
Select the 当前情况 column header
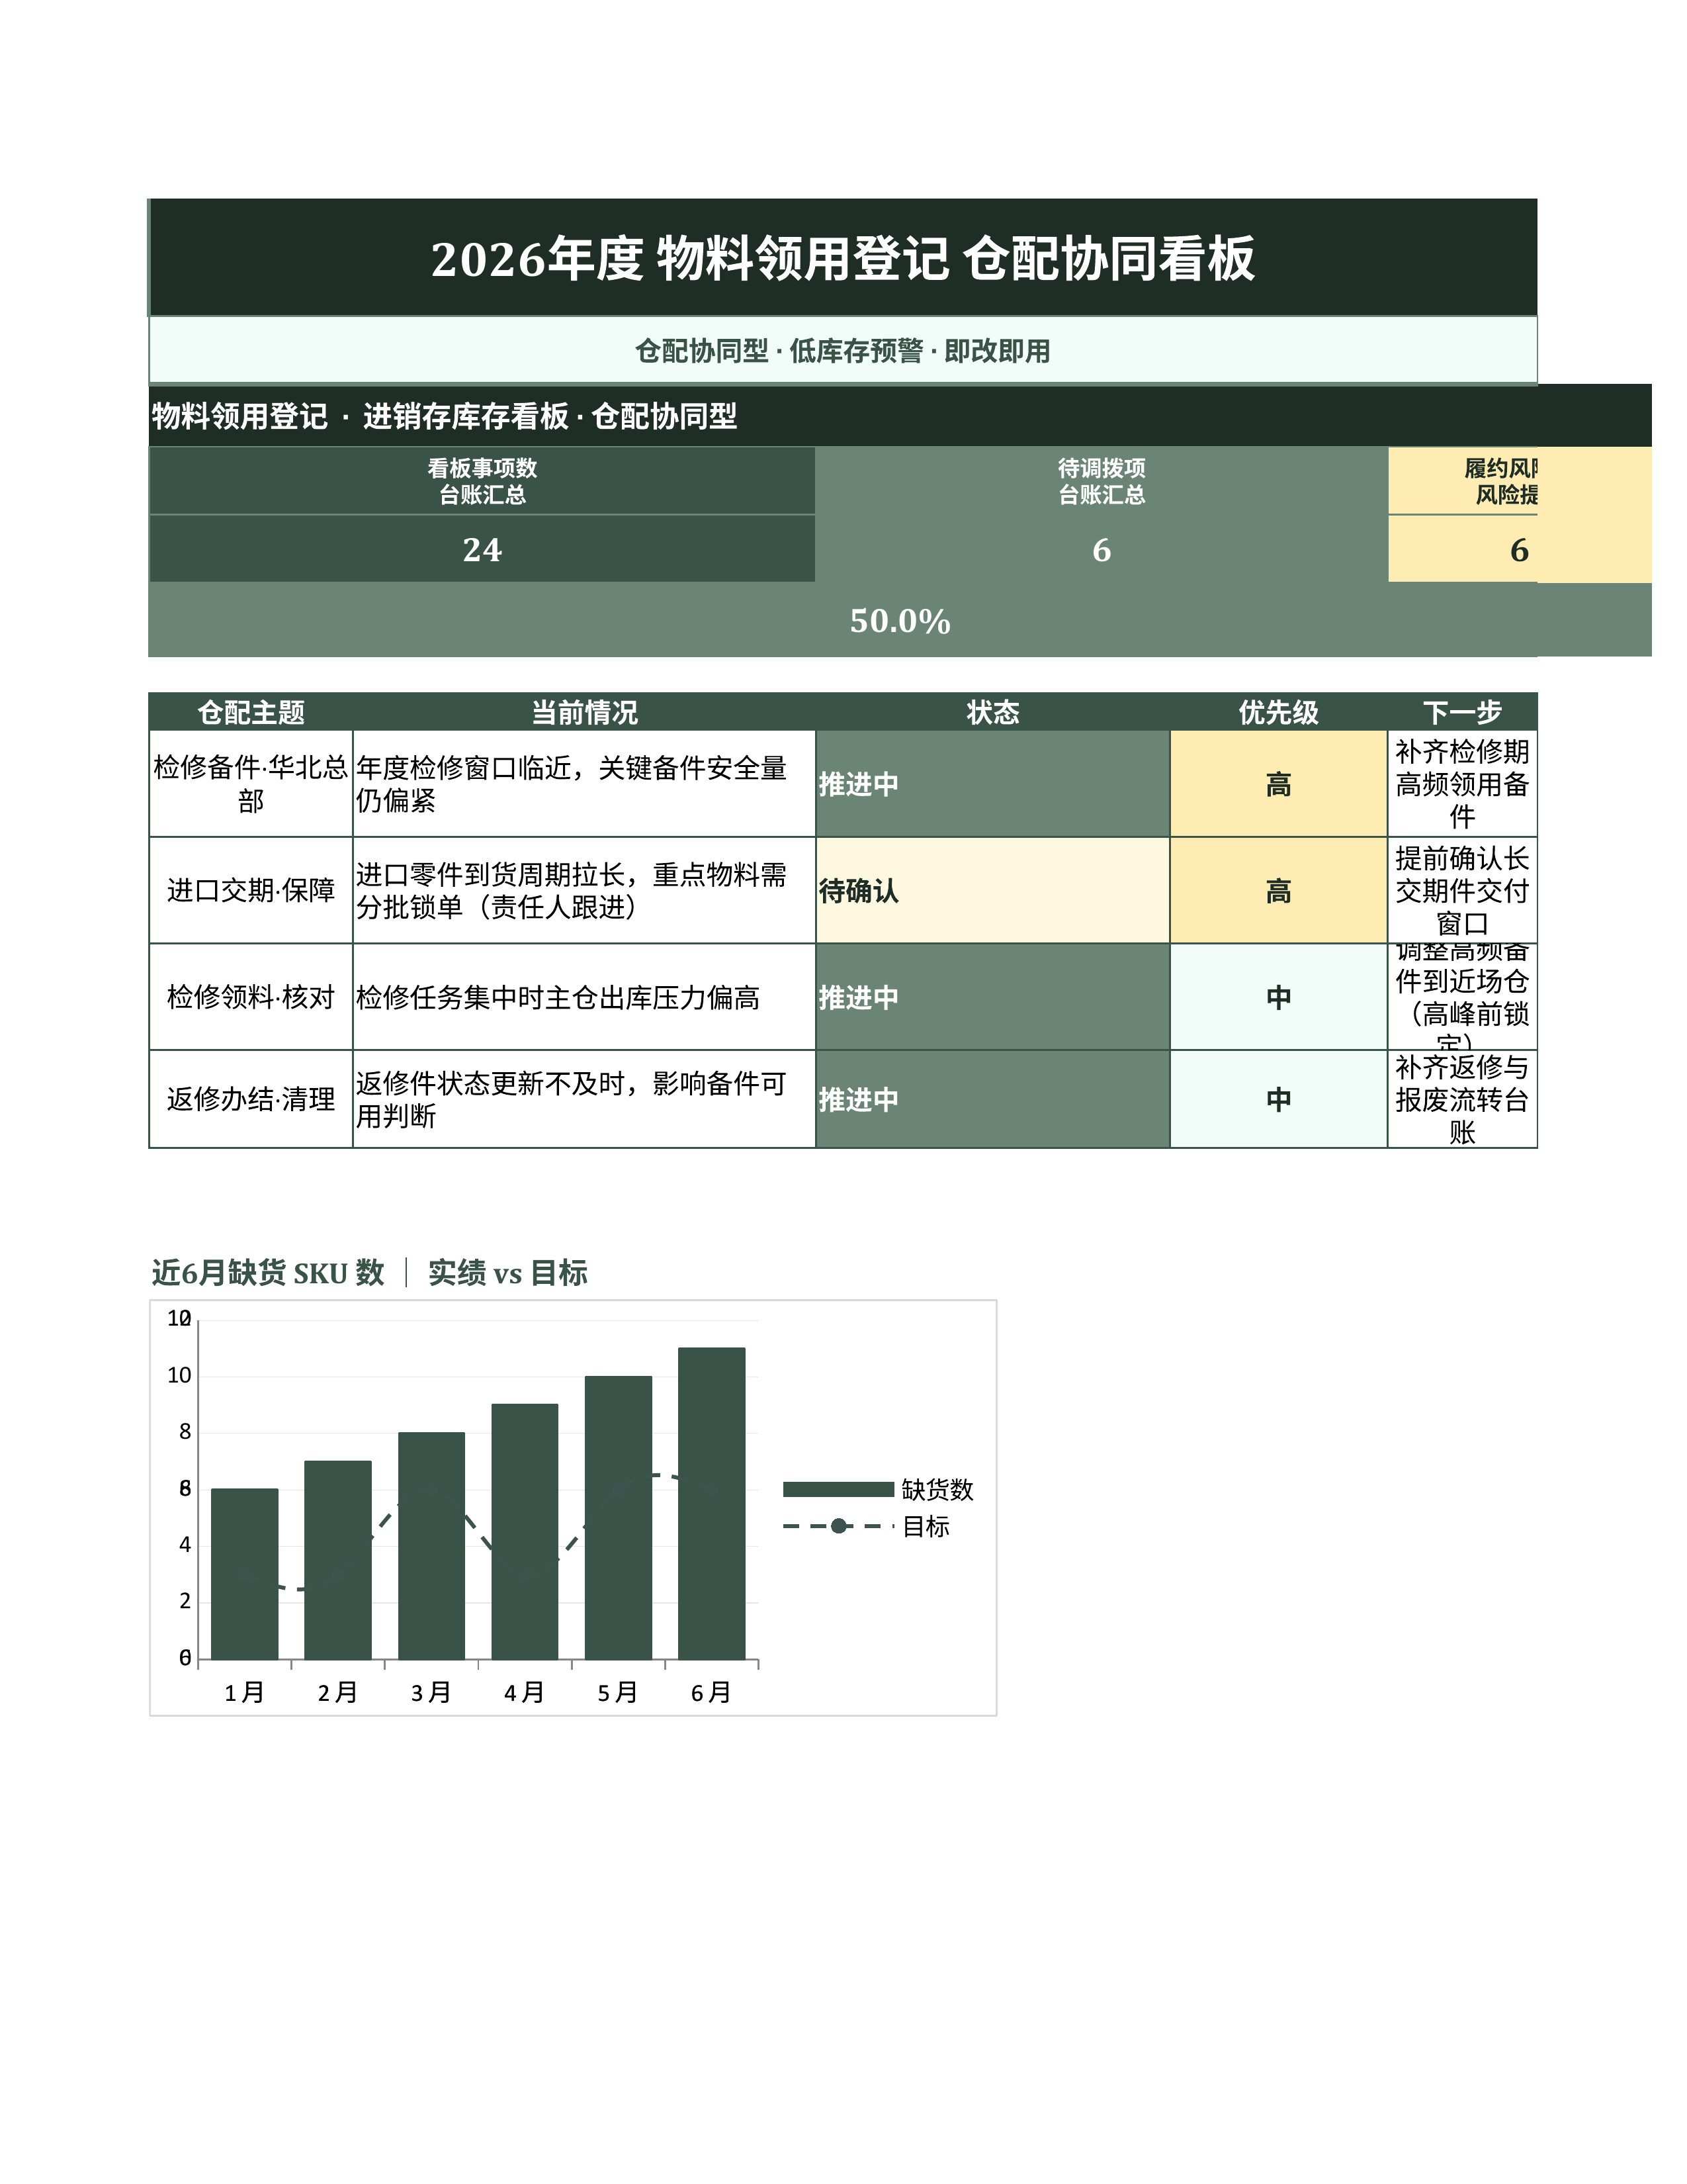click(x=584, y=712)
